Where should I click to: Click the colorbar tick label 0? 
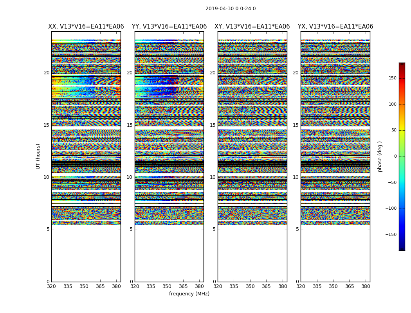pos(395,156)
